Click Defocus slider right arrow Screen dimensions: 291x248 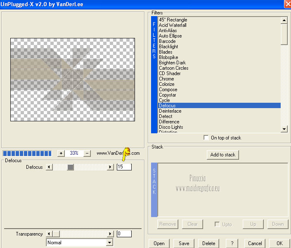(110, 167)
